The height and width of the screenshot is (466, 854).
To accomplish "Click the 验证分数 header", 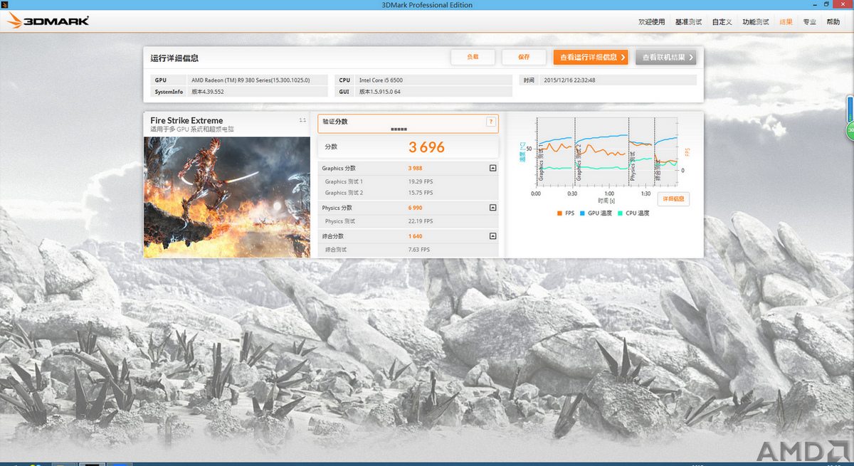I will tap(335, 122).
